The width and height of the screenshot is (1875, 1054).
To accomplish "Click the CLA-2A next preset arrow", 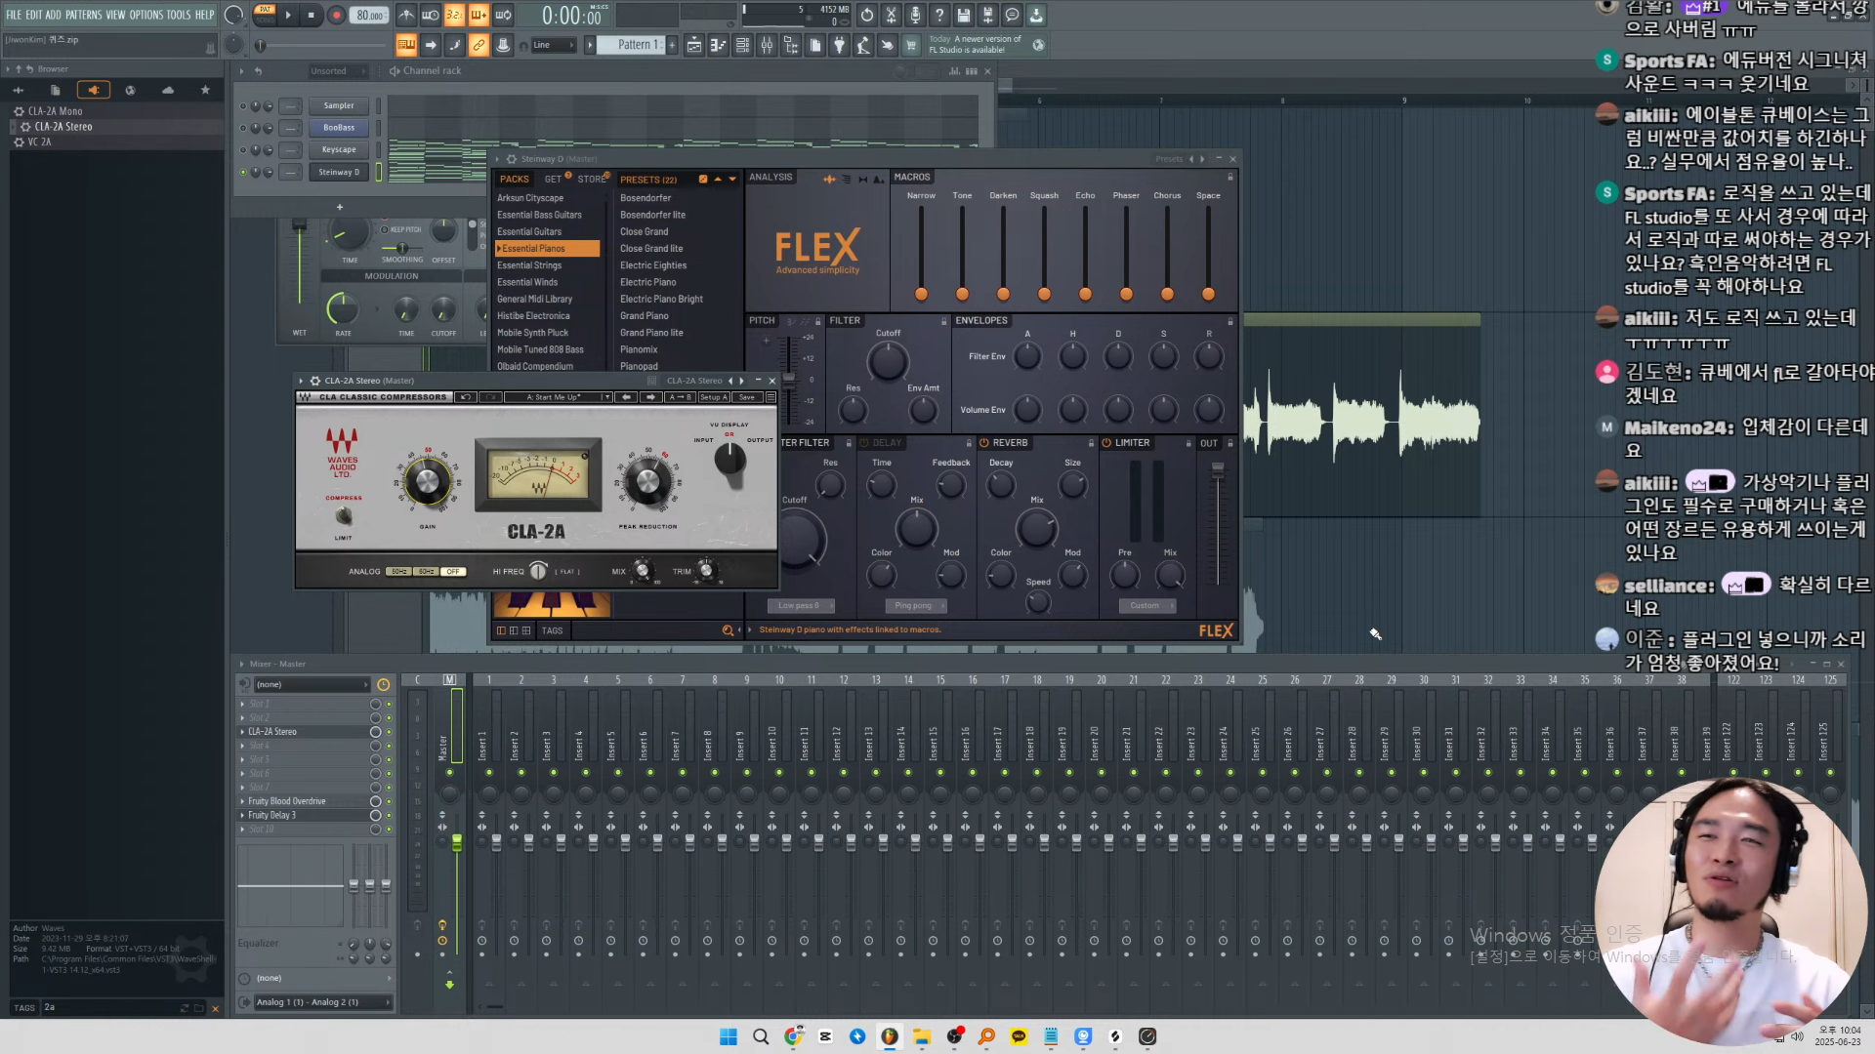I will (650, 397).
